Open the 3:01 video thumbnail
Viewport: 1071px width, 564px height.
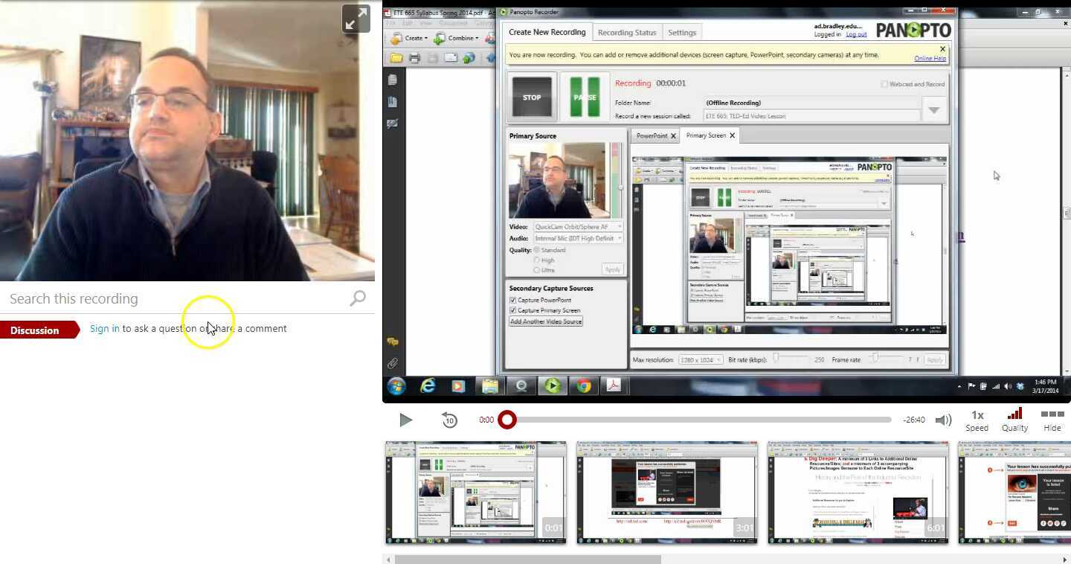click(667, 492)
